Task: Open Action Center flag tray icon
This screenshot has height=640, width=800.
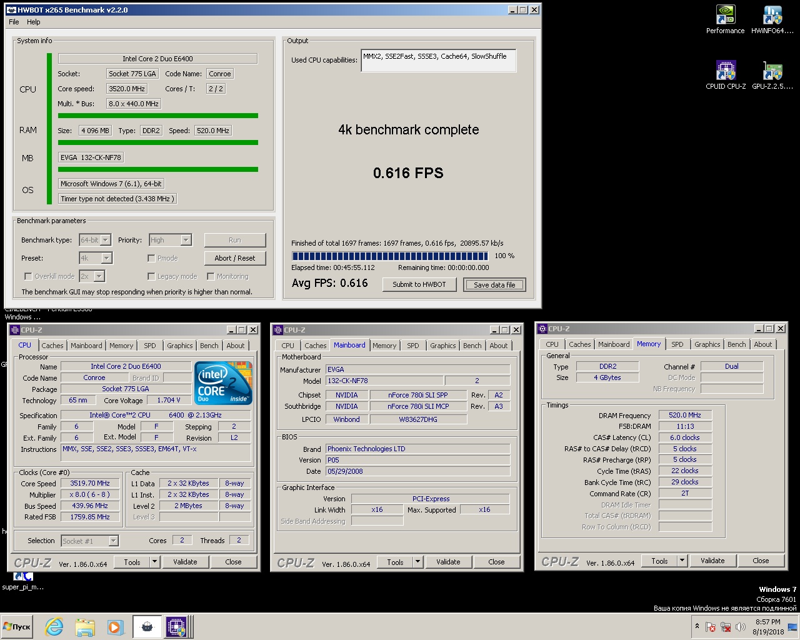Action: [x=711, y=627]
